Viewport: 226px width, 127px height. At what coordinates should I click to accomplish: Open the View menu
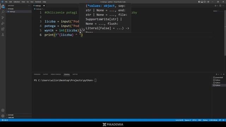[23, 2]
